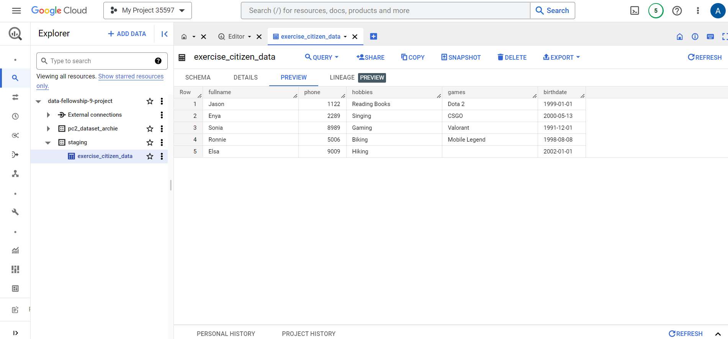Expand pc2_dataset_archie dataset node

[48, 129]
